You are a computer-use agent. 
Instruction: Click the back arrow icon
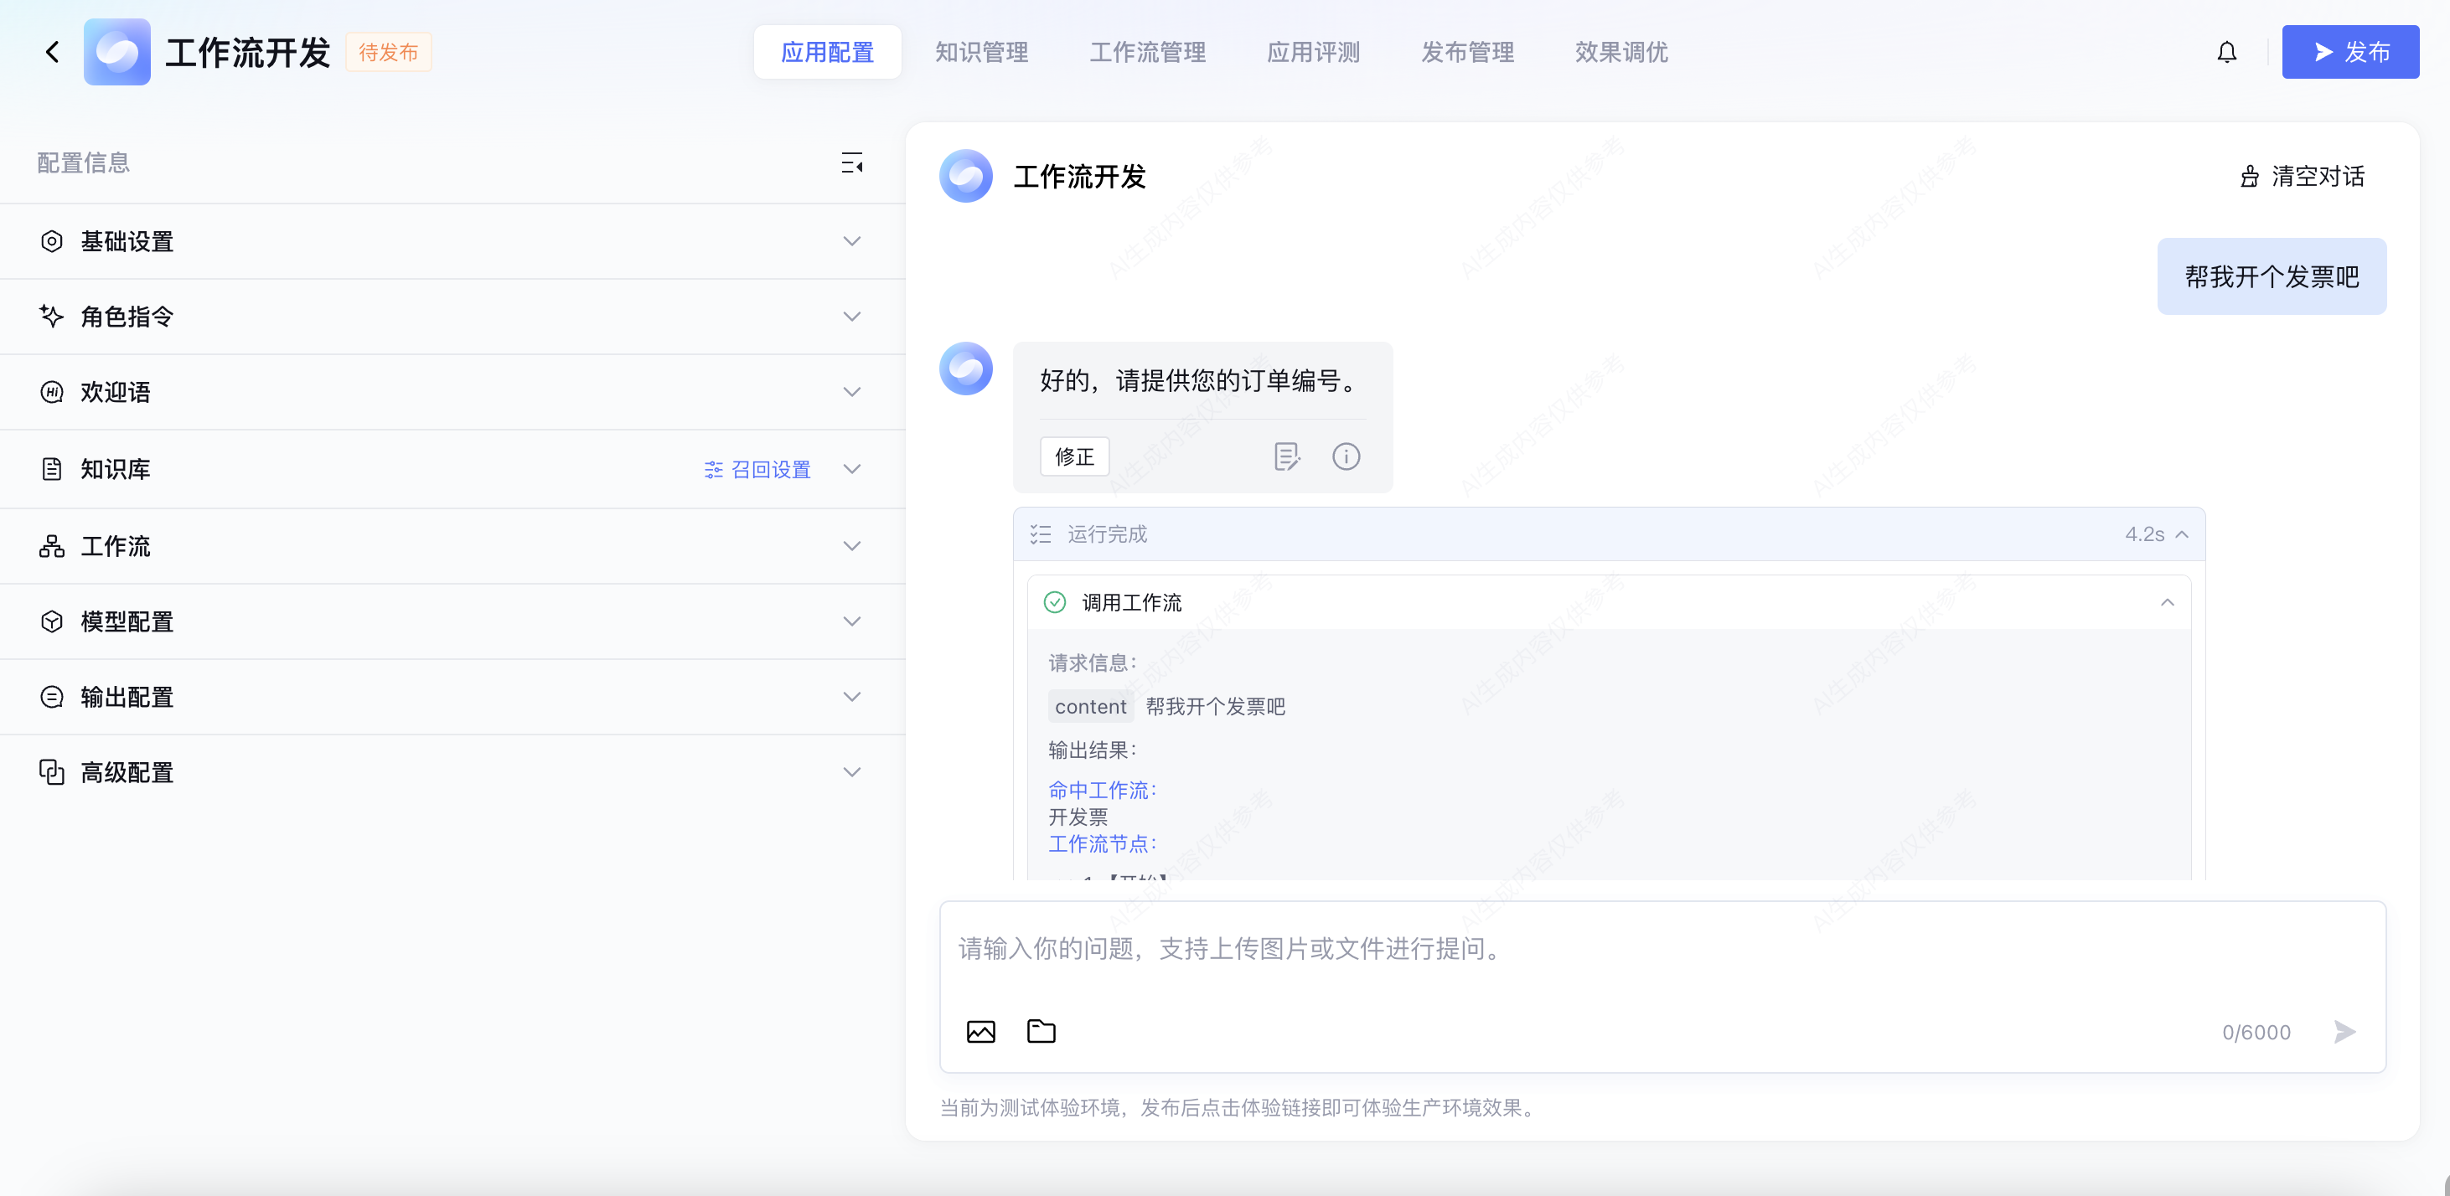pos(52,52)
